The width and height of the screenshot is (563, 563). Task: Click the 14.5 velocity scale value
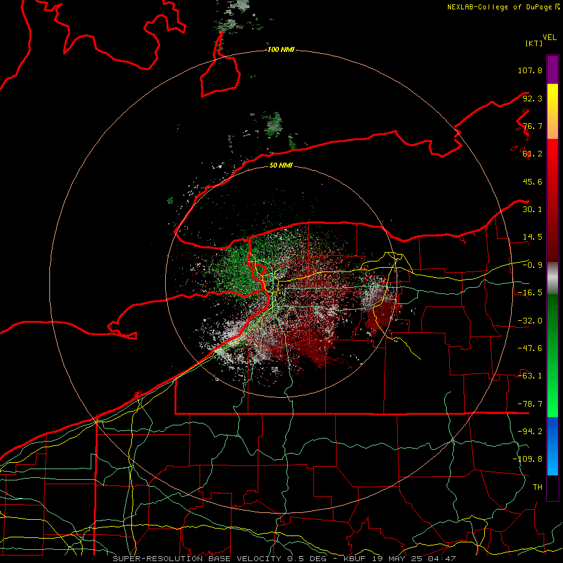pos(532,237)
